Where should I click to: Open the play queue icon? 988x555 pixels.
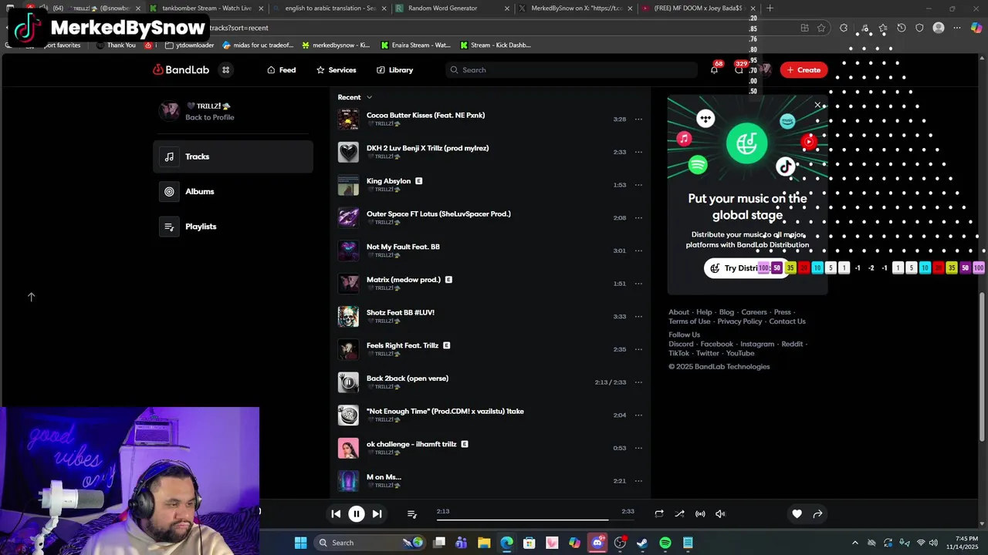(x=412, y=514)
